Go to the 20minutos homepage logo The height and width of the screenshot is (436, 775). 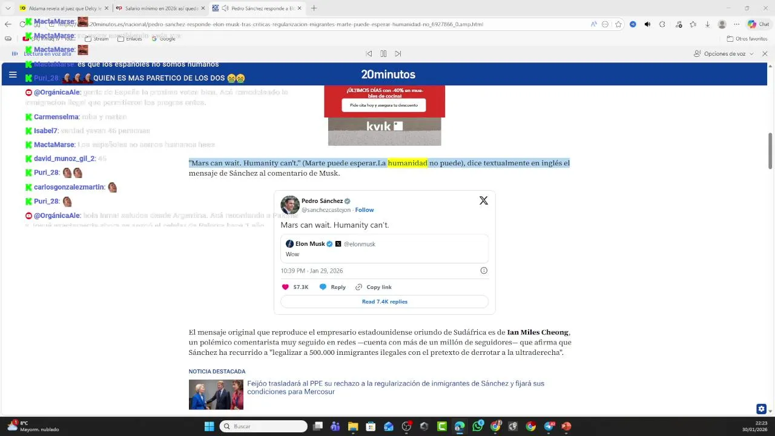point(388,74)
